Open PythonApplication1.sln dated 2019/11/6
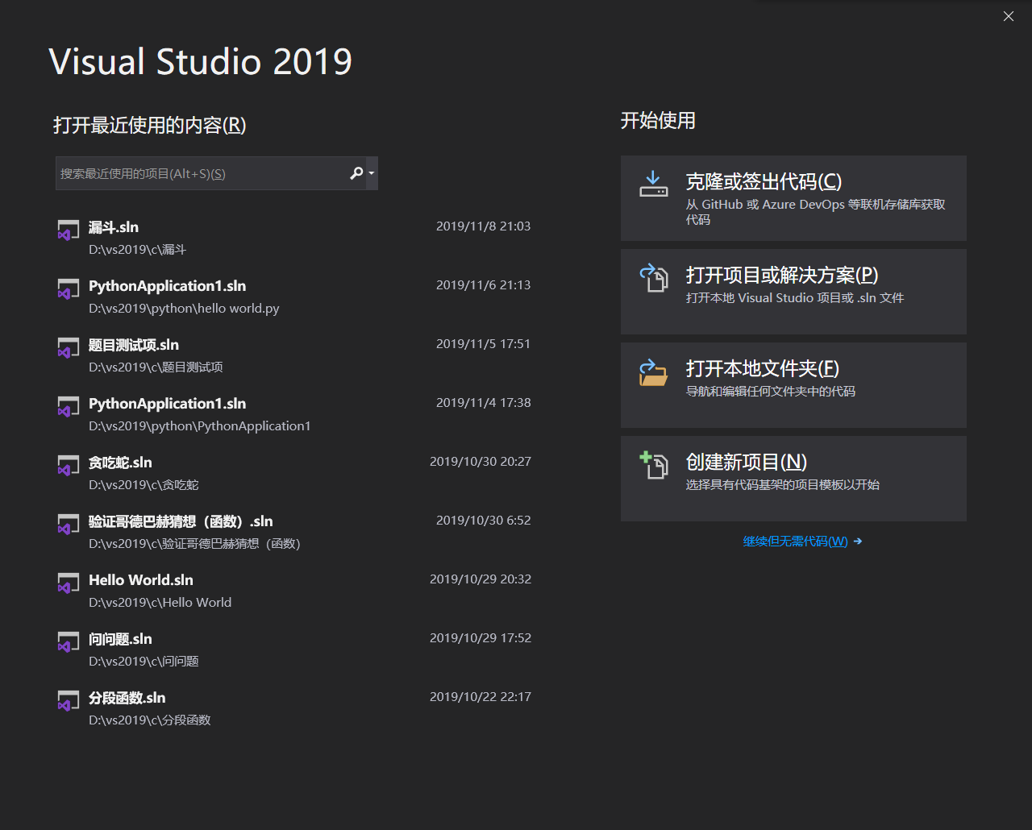This screenshot has width=1032, height=830. 167,287
